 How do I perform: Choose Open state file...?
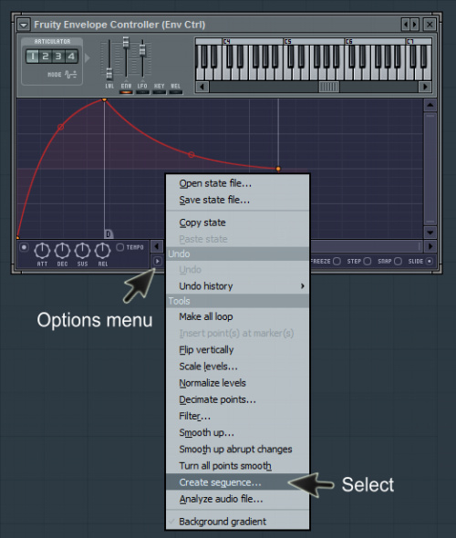[x=238, y=183]
